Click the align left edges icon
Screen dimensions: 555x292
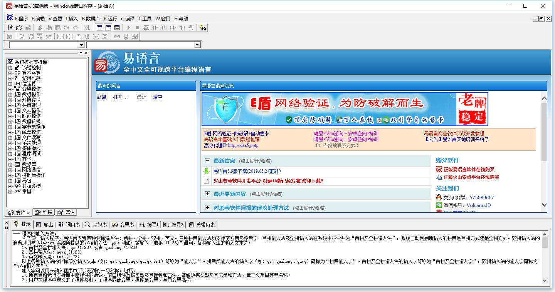pyautogui.click(x=22, y=37)
